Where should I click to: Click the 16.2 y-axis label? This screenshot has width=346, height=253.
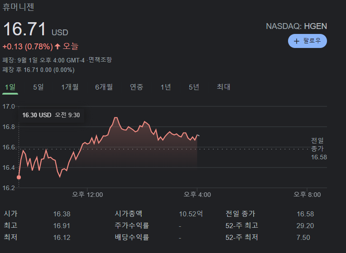click(x=9, y=188)
